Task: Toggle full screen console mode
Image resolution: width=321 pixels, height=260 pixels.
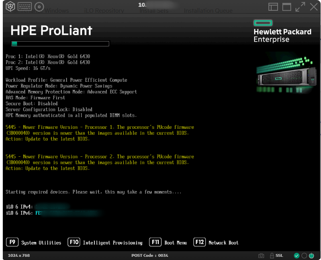Action: [x=300, y=6]
